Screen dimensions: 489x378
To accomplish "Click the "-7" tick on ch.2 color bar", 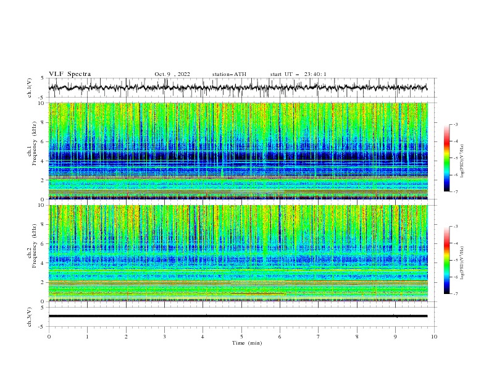I will [455, 294].
